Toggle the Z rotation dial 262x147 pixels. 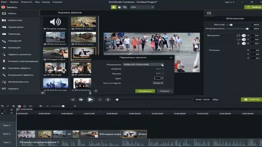(244, 36)
